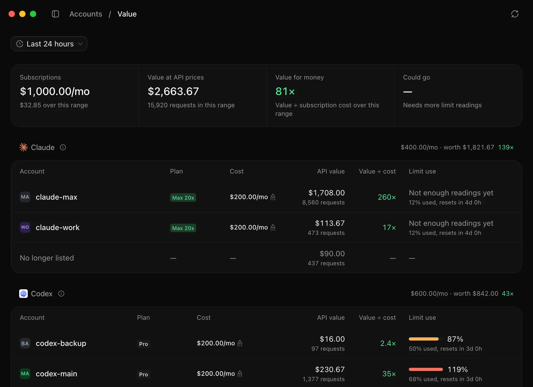Click the icon next to claude-work cost
This screenshot has width=533, height=387.
coord(273,227)
